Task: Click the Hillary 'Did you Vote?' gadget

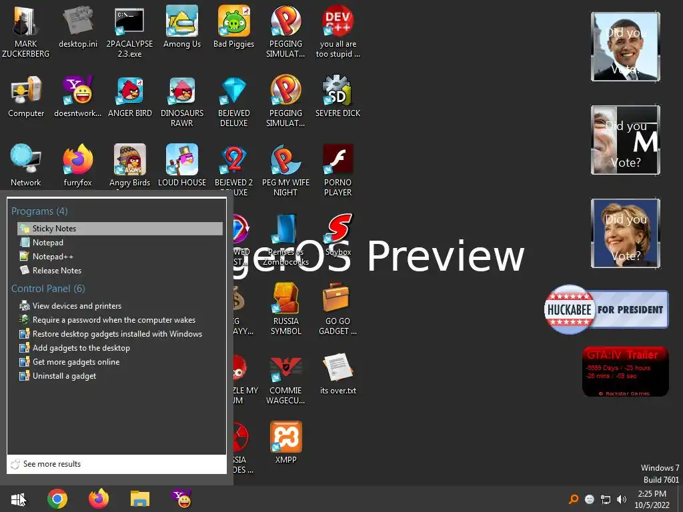Action: pyautogui.click(x=626, y=233)
